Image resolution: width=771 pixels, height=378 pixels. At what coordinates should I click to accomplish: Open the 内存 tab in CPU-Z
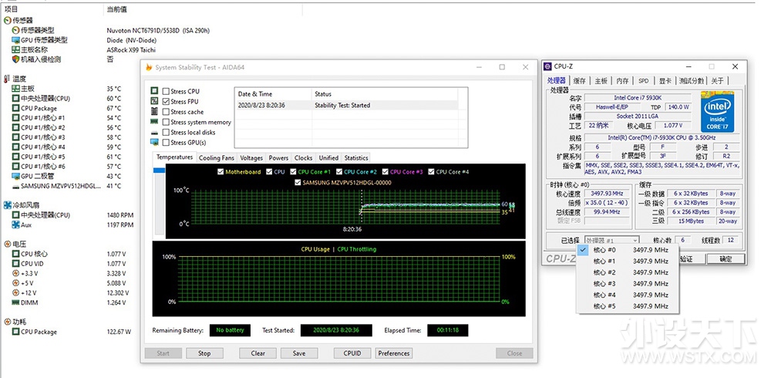point(622,81)
